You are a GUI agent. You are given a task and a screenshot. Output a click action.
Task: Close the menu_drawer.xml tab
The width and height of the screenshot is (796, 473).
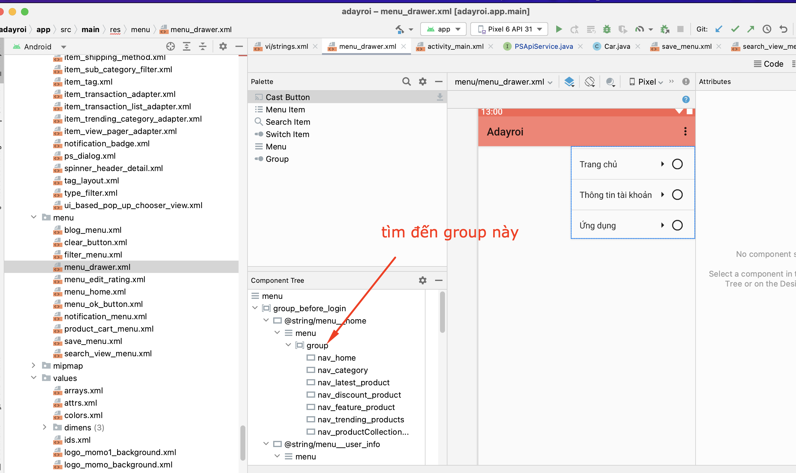tap(404, 47)
